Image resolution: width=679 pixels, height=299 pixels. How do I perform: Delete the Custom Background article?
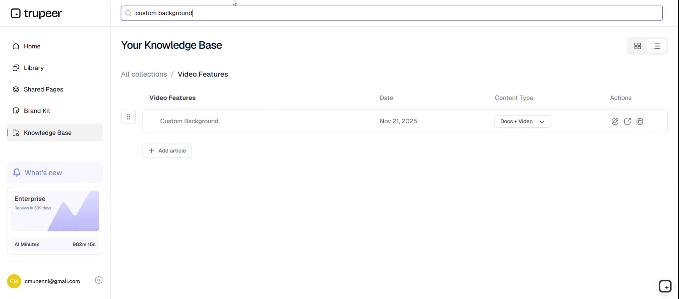(x=640, y=121)
